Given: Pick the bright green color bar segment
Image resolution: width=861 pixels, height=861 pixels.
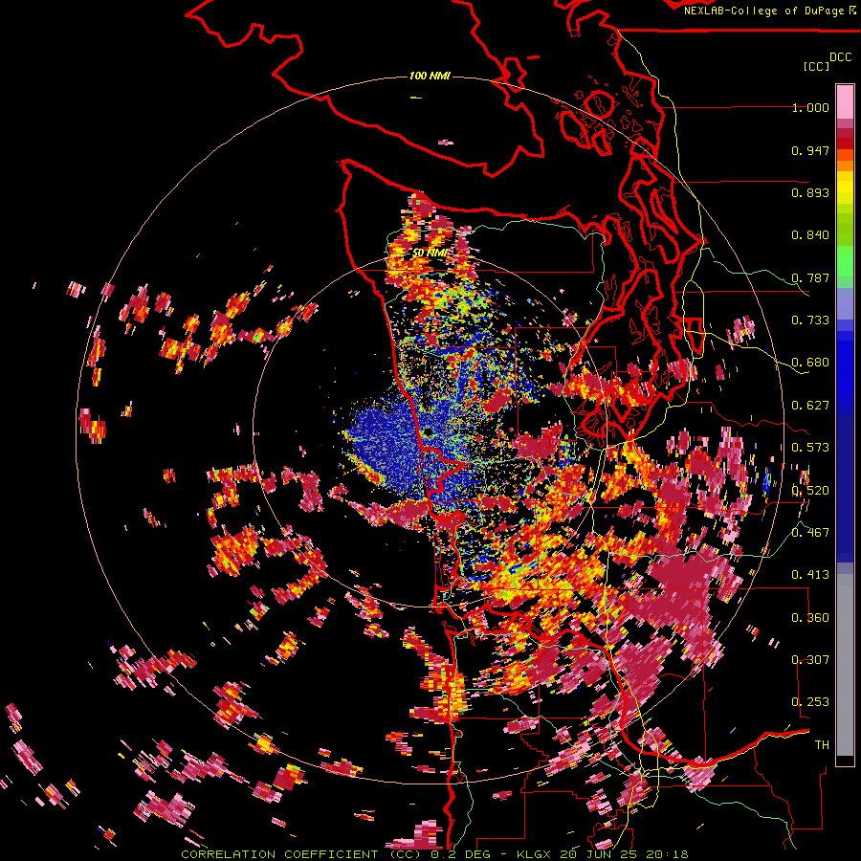Looking at the screenshot, I should [x=845, y=261].
